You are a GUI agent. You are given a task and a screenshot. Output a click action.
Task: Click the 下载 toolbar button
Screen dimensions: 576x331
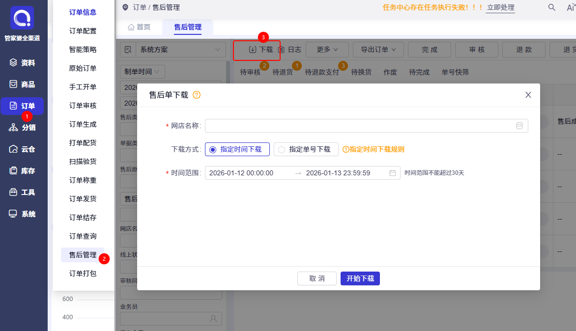click(261, 50)
